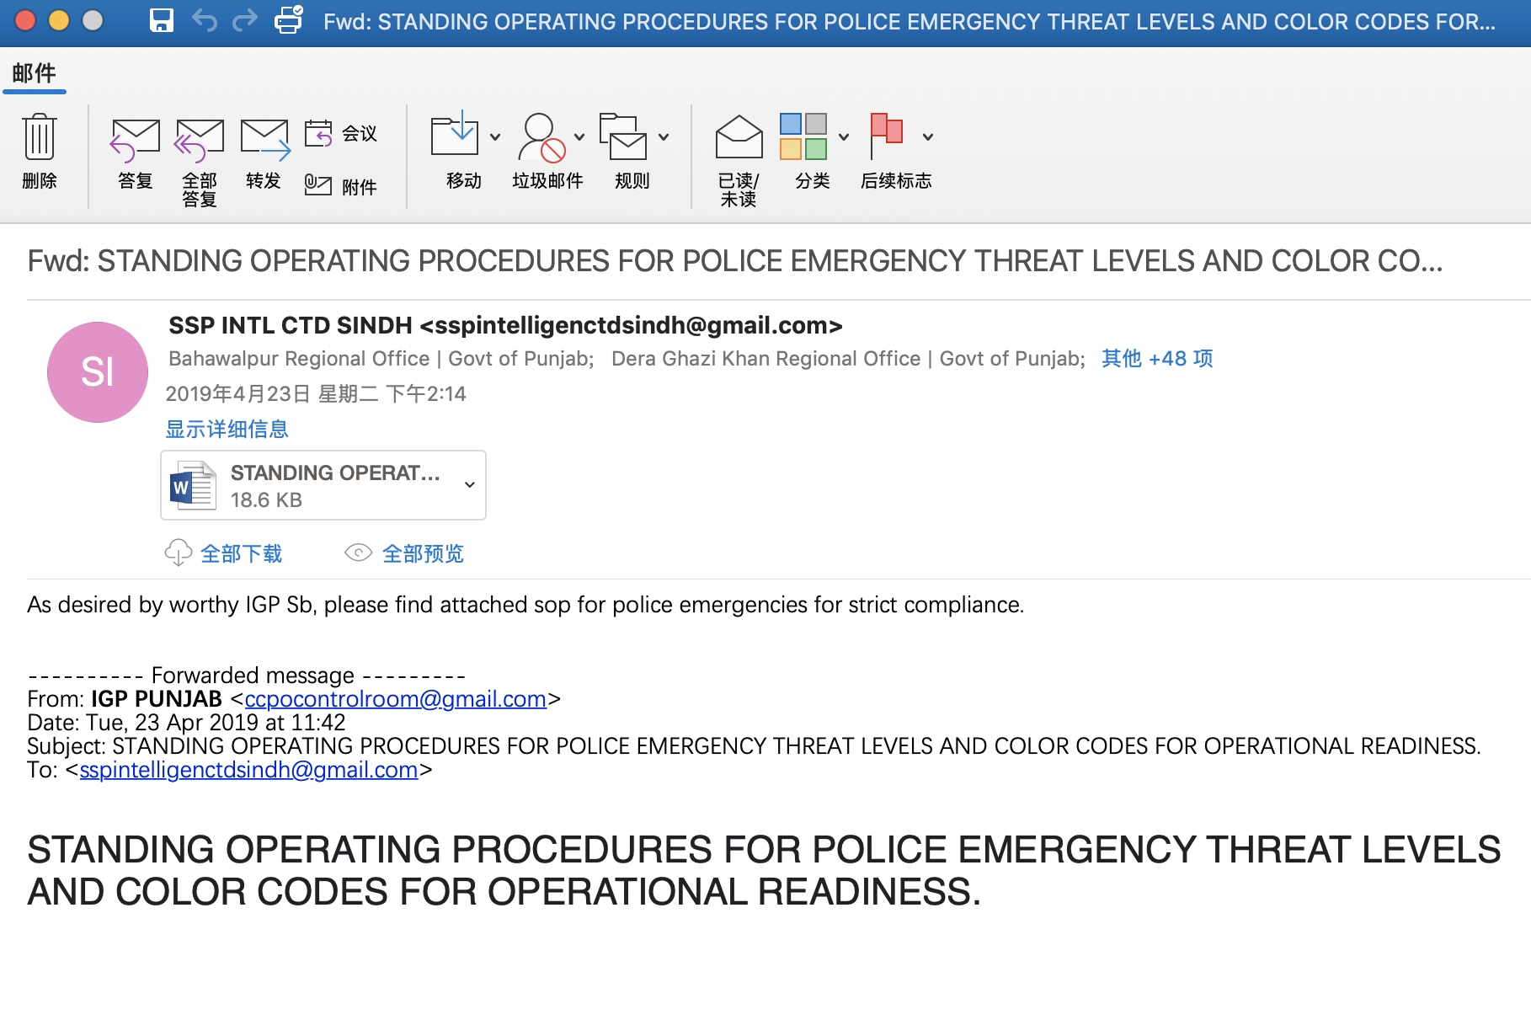
Task: Click the Categorize (分类) colored squares icon
Action: (x=803, y=136)
